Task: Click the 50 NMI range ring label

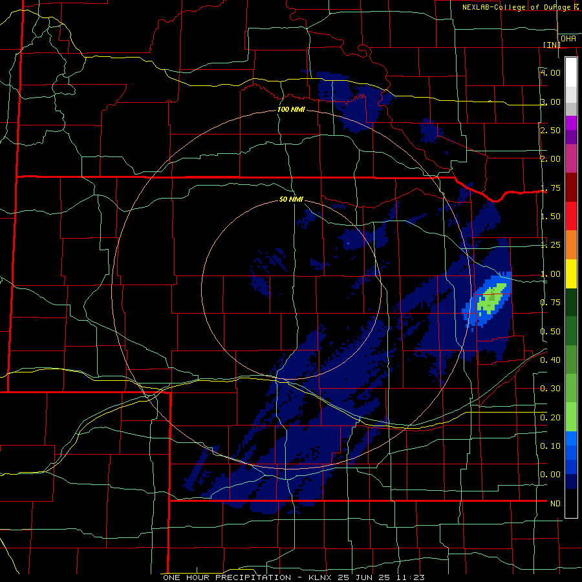Action: point(292,200)
